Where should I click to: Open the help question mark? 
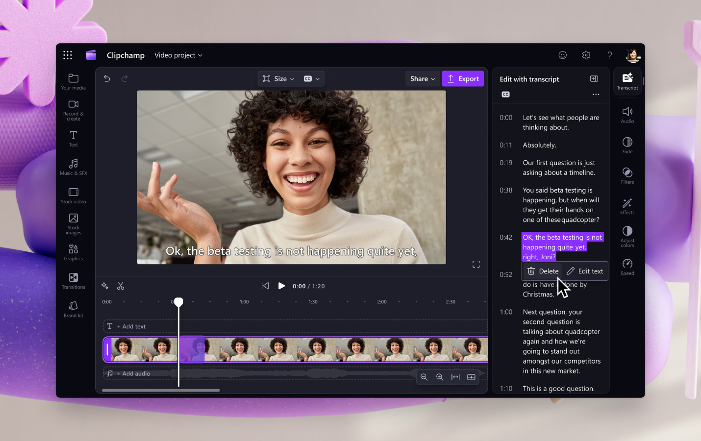pos(610,55)
